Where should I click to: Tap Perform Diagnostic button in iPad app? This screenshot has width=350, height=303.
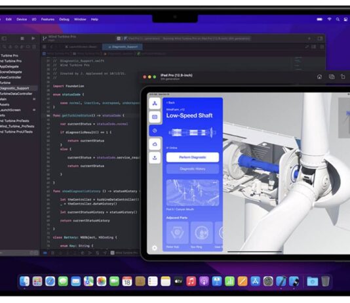[x=193, y=157]
